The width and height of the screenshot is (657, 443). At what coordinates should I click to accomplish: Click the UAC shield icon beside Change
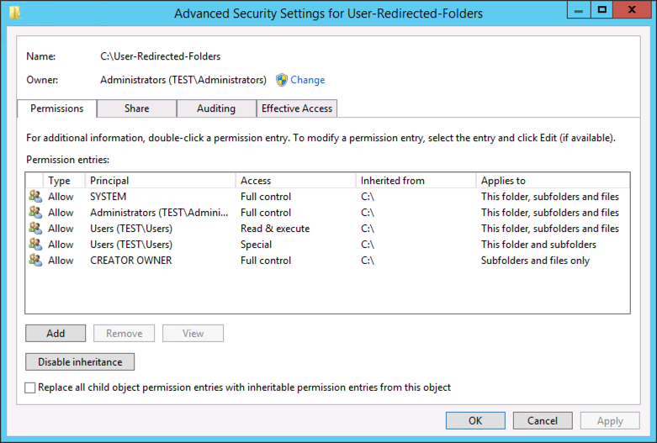pyautogui.click(x=282, y=80)
